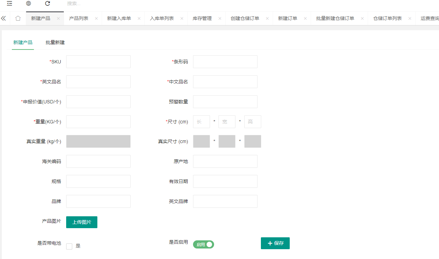Close the 库存管理 tab
Viewport: 439px width, 259px height.
click(x=220, y=19)
